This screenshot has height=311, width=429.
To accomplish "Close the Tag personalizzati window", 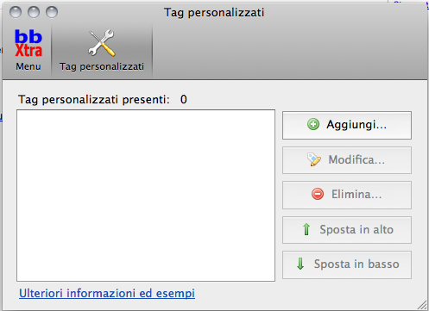I will 16,12.
